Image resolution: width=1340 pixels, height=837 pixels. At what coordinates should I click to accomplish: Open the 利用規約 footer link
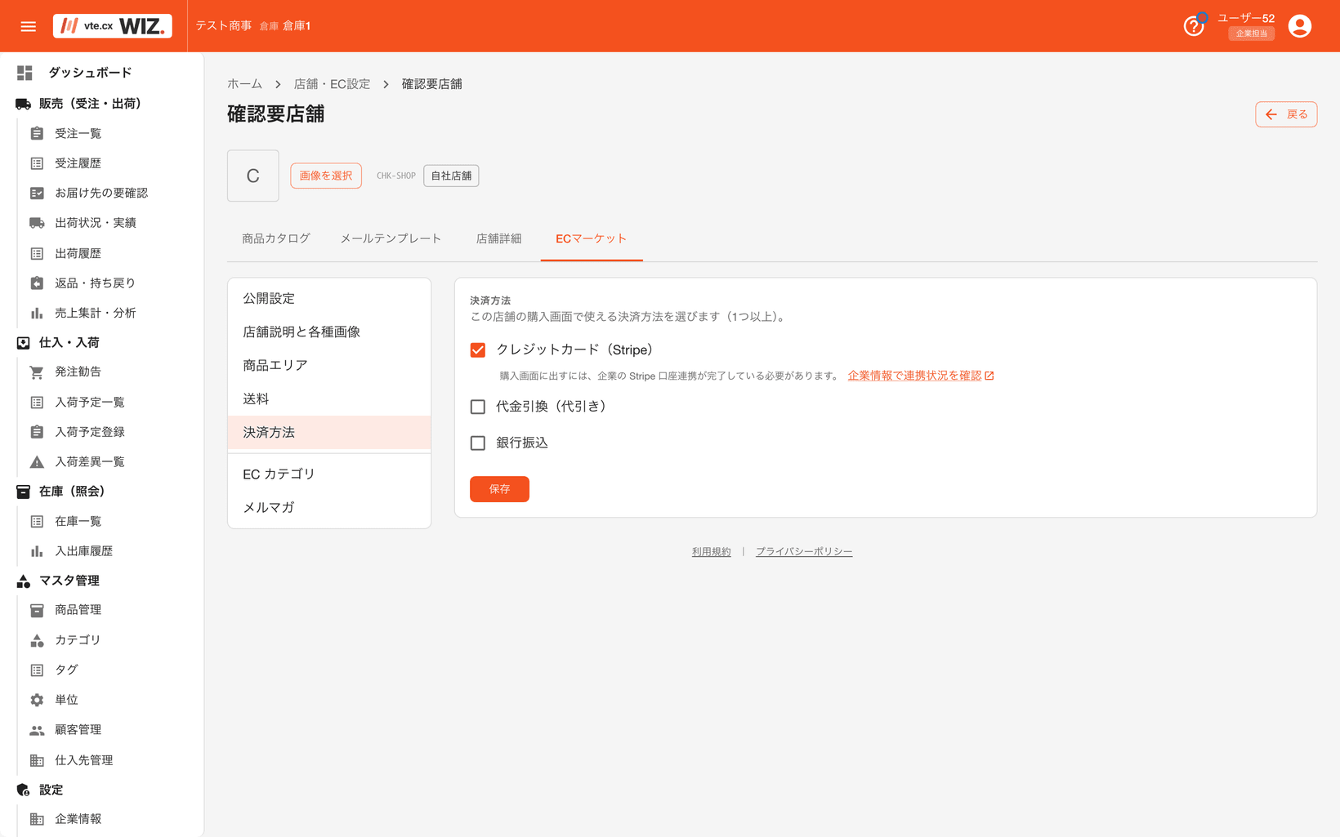[712, 552]
